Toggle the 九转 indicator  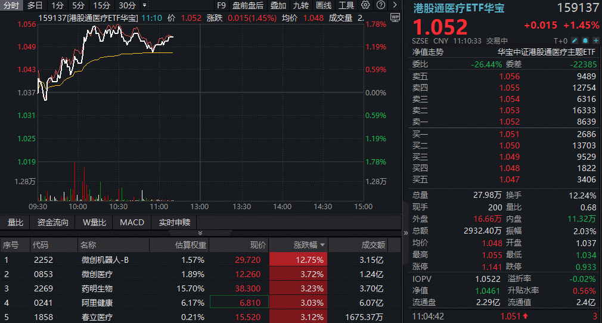point(301,5)
